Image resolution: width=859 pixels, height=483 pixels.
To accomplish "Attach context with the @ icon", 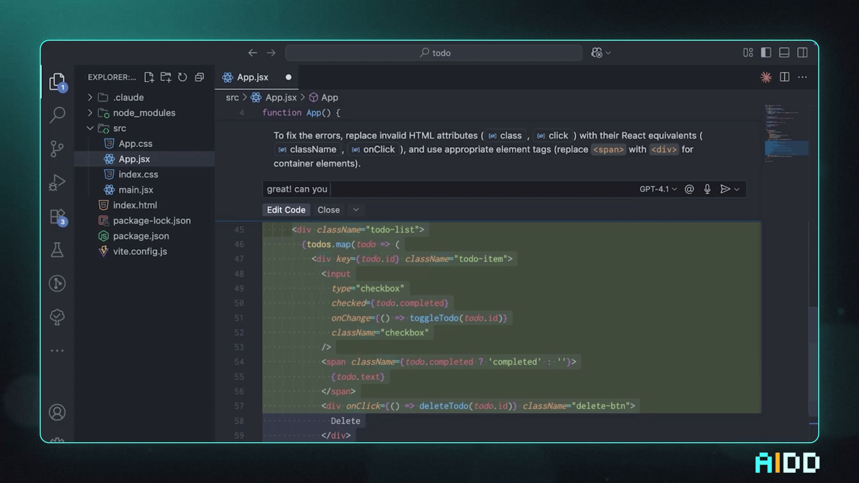I will (689, 189).
